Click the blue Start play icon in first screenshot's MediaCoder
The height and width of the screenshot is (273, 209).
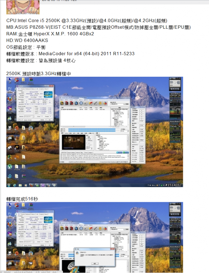81,103
